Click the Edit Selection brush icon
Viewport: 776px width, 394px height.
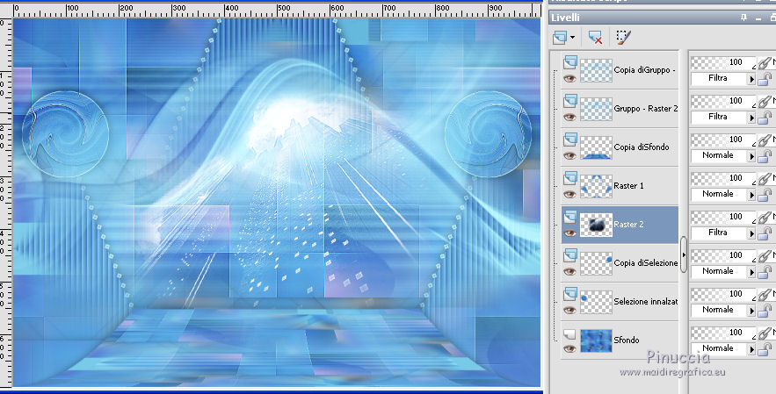(x=624, y=37)
